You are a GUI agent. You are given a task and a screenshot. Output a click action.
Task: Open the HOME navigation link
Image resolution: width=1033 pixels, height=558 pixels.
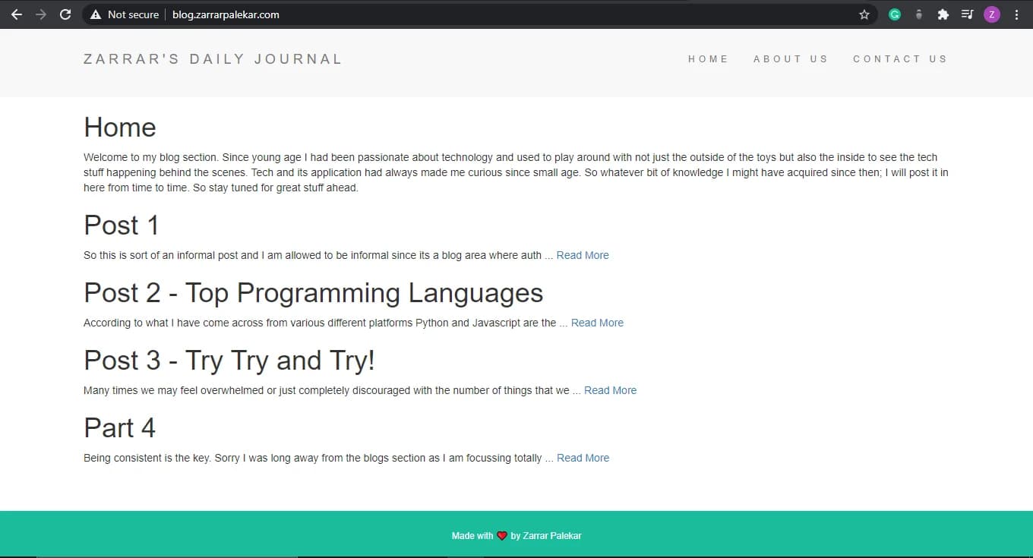click(x=708, y=58)
